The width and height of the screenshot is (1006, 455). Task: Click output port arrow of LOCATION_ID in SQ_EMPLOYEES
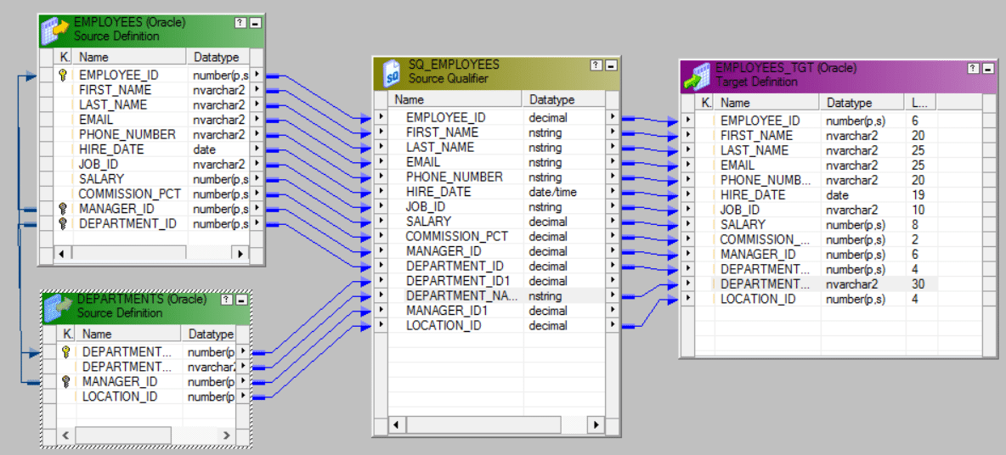tap(613, 326)
